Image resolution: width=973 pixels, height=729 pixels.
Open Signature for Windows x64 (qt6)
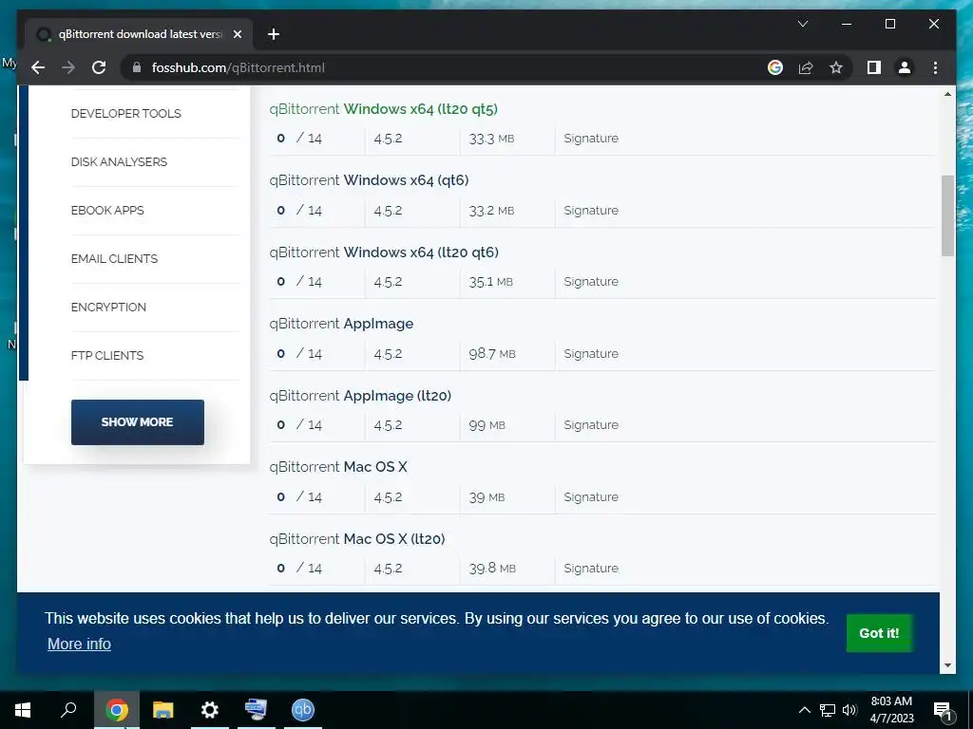[591, 210]
